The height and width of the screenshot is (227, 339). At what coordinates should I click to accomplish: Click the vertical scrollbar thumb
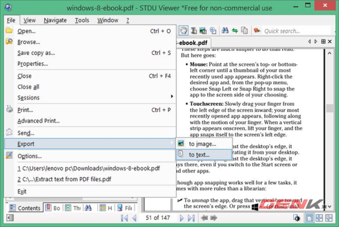330,108
